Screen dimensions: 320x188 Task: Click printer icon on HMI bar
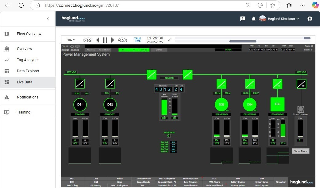78,46
